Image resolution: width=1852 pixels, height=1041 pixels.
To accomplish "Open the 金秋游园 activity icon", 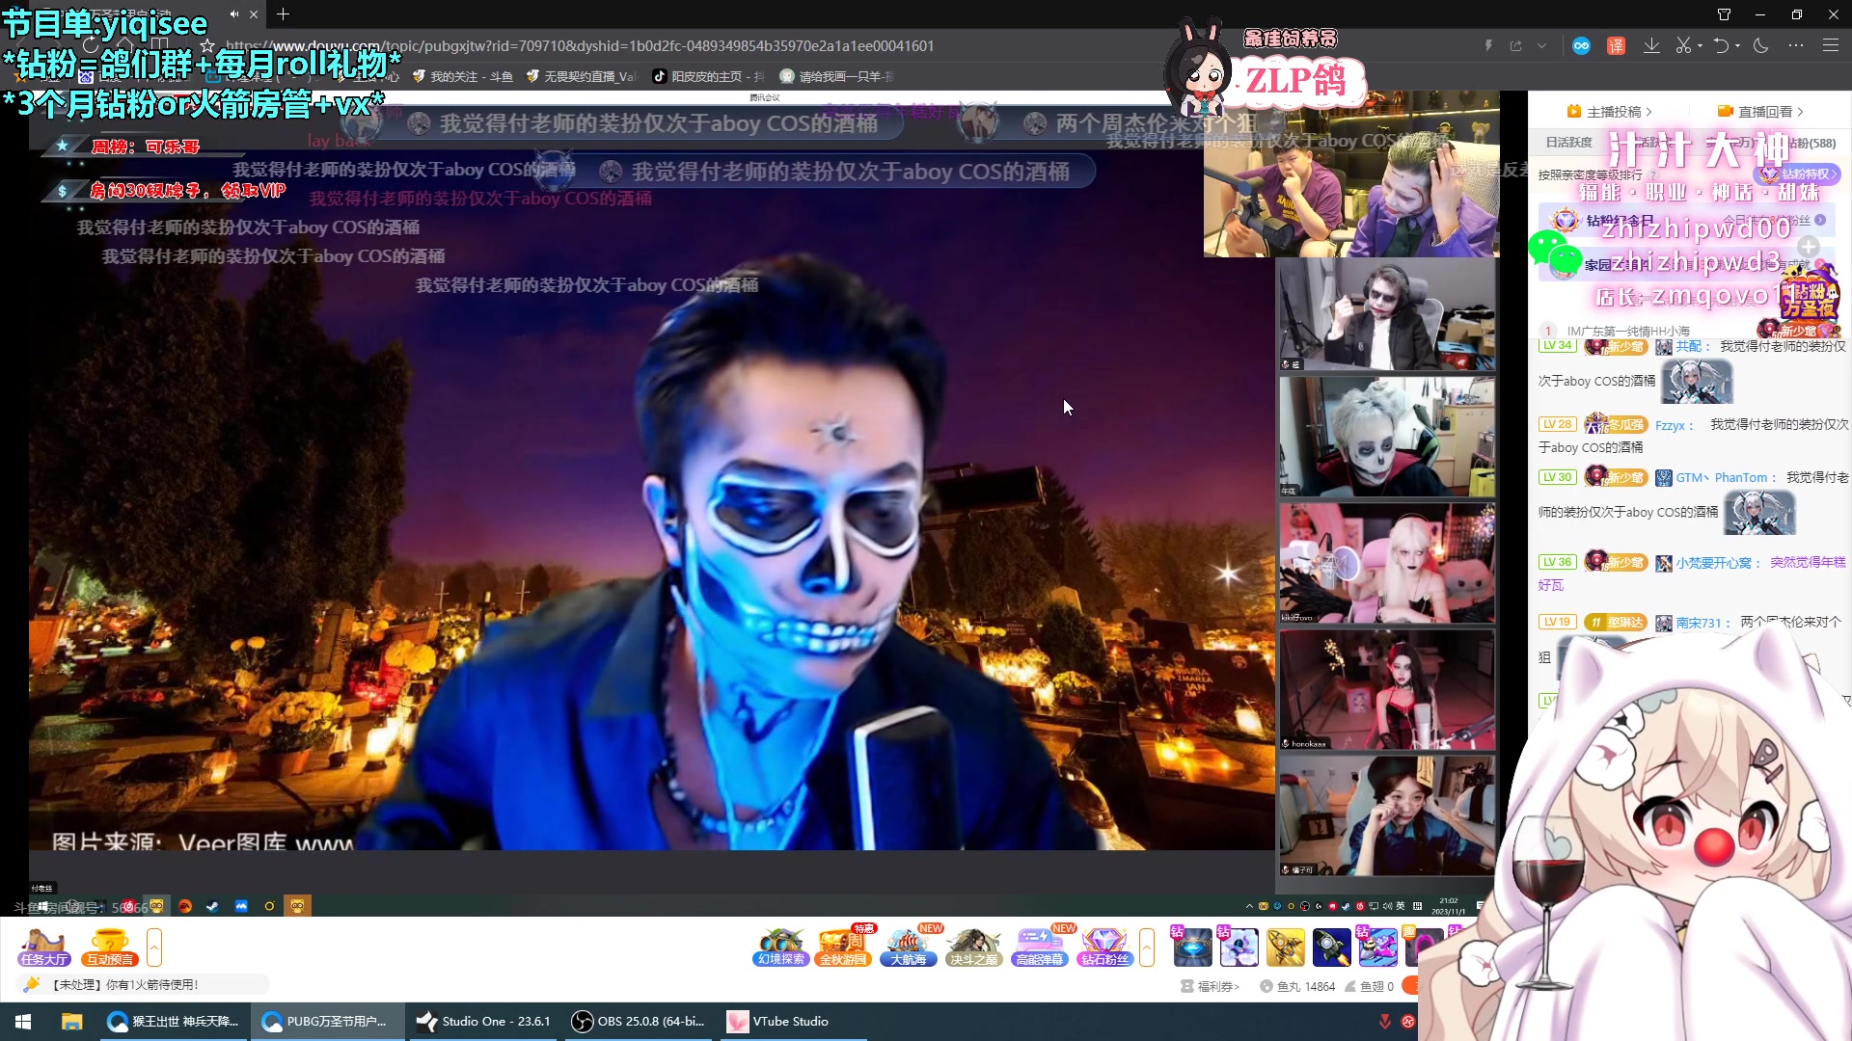I will point(845,948).
